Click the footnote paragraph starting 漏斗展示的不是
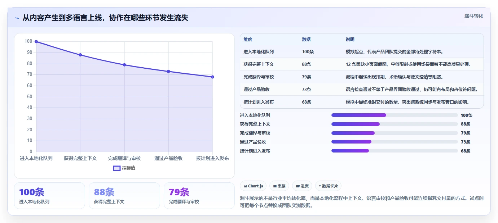 [x=362, y=202]
